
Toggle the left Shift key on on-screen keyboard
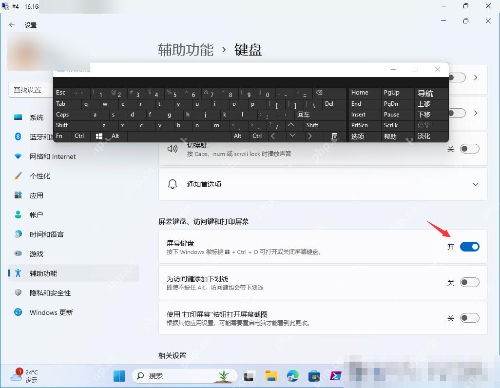click(77, 125)
